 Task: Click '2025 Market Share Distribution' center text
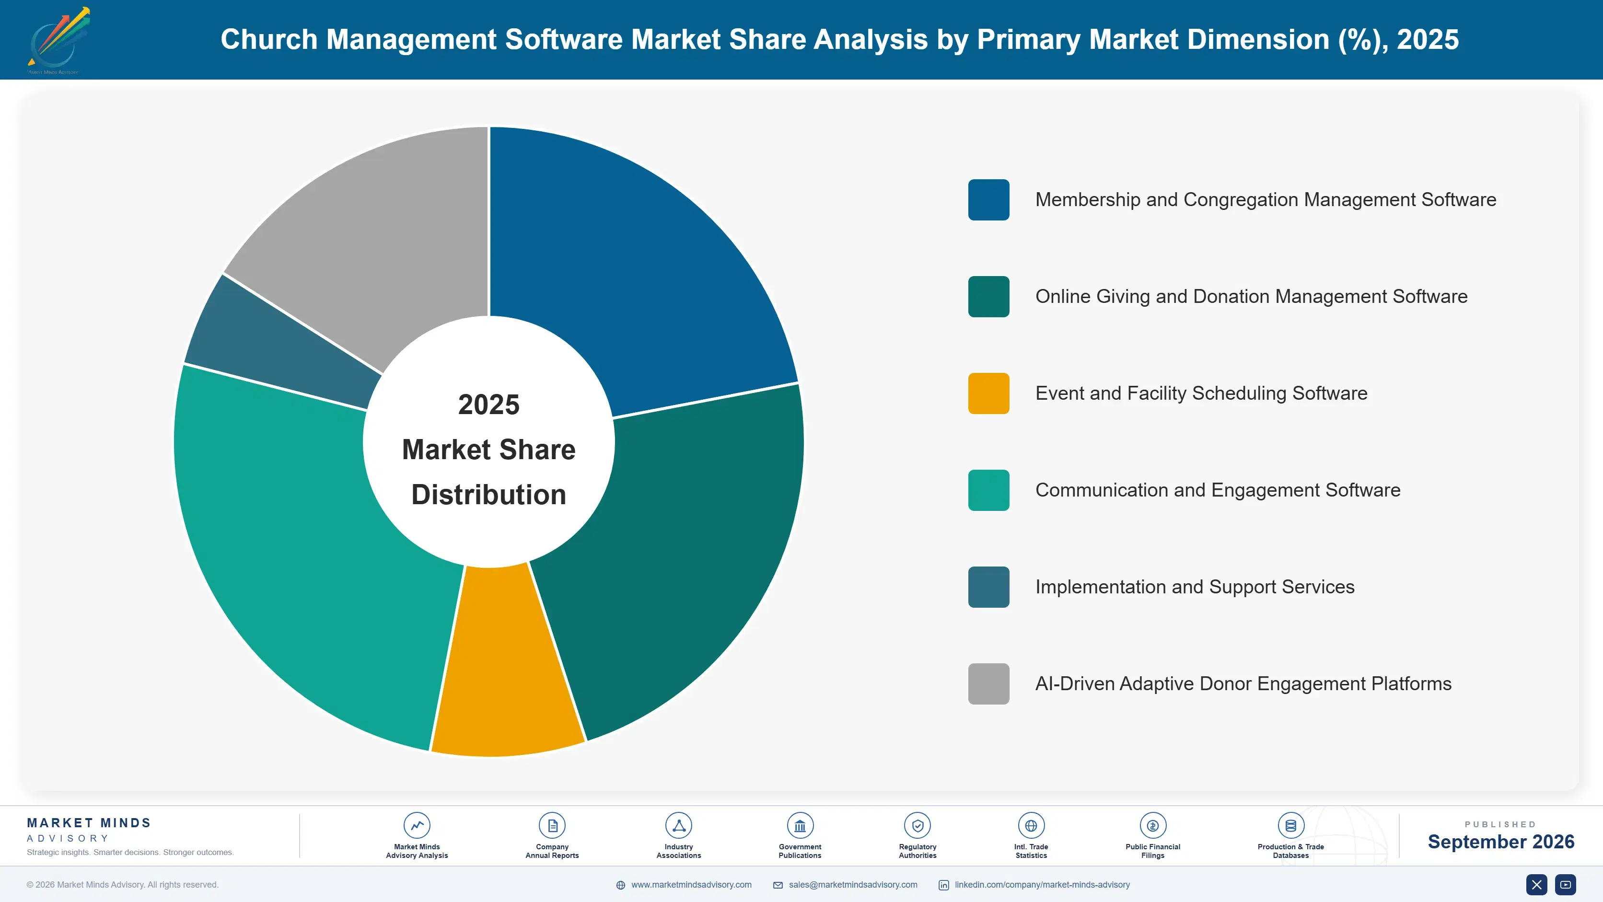point(488,449)
